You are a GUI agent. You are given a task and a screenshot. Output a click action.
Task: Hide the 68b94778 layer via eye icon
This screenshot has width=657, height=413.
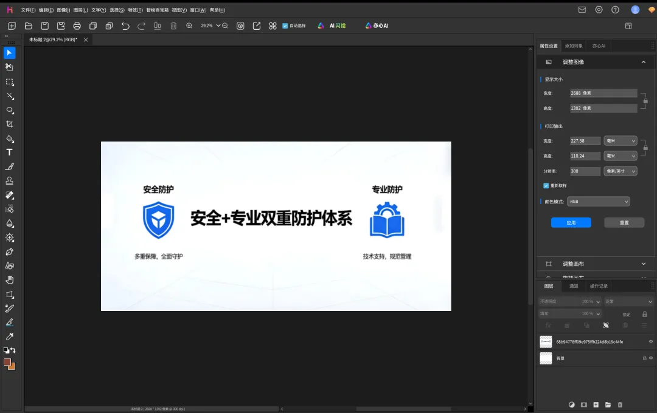[651, 342]
